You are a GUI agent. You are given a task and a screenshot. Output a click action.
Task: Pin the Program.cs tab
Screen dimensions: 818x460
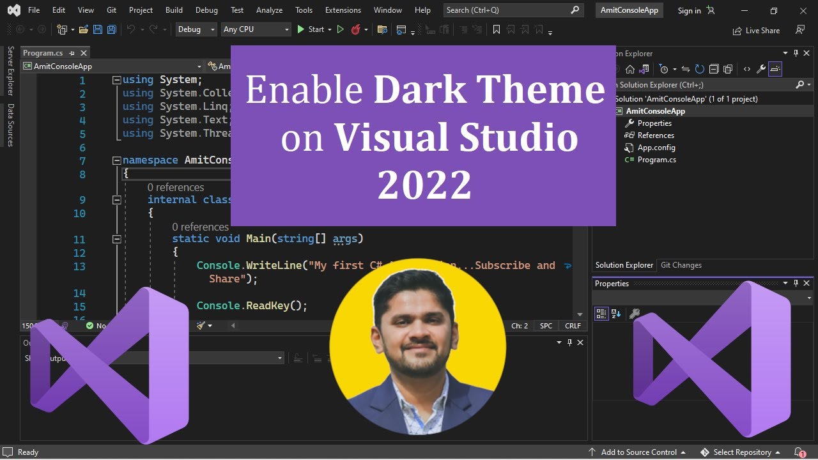[x=72, y=53]
